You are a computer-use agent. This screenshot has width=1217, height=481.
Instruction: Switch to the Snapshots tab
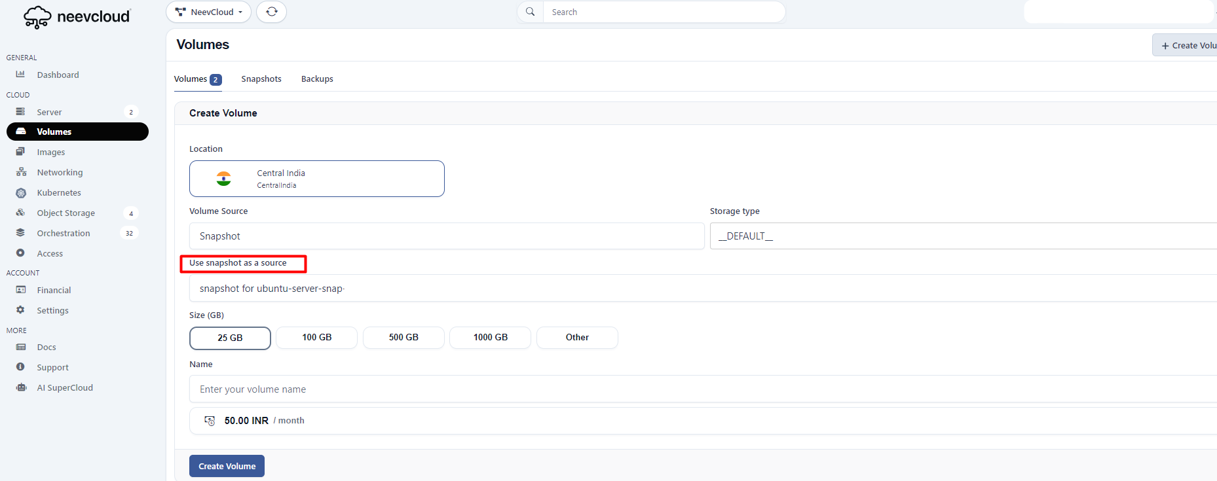pyautogui.click(x=261, y=79)
